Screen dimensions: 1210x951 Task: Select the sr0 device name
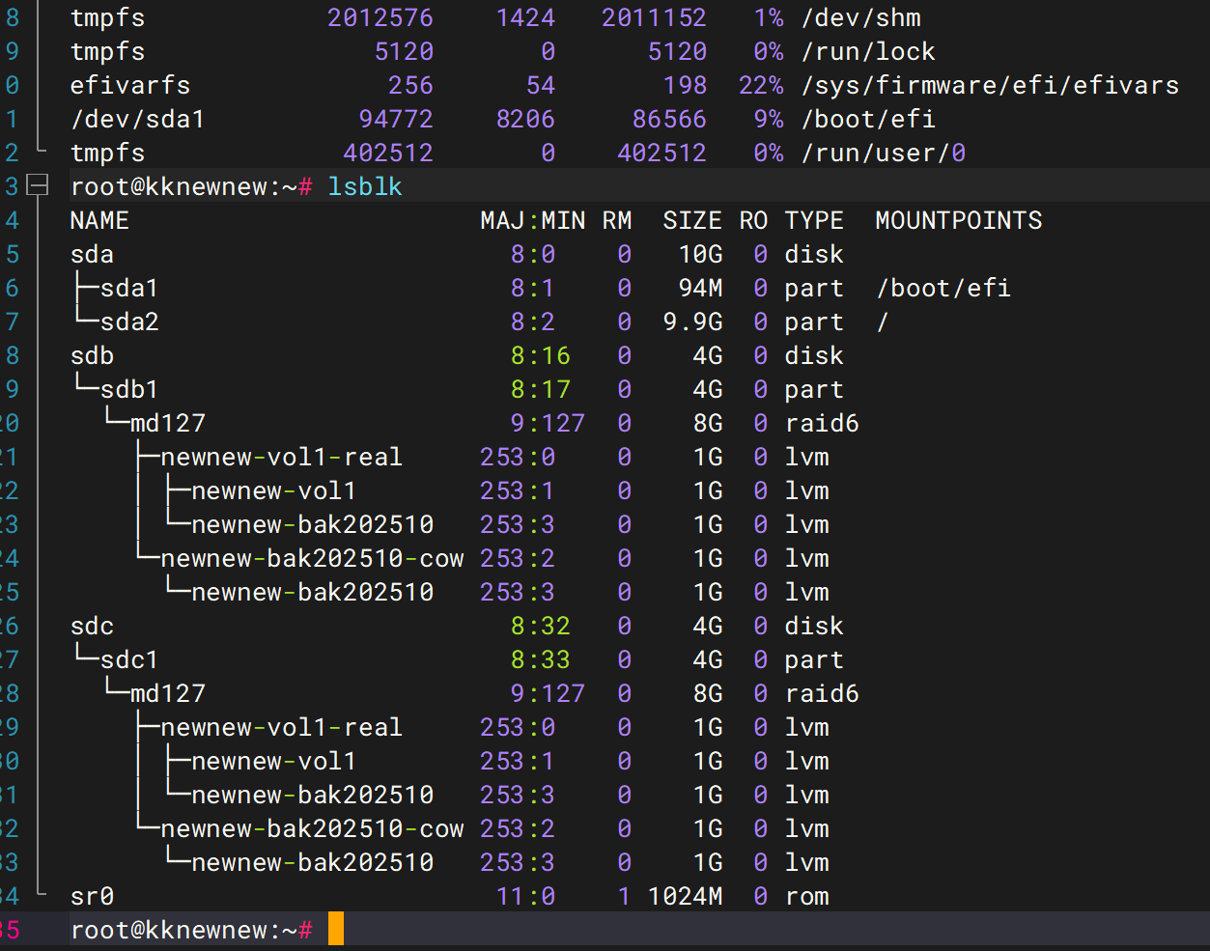coord(93,896)
